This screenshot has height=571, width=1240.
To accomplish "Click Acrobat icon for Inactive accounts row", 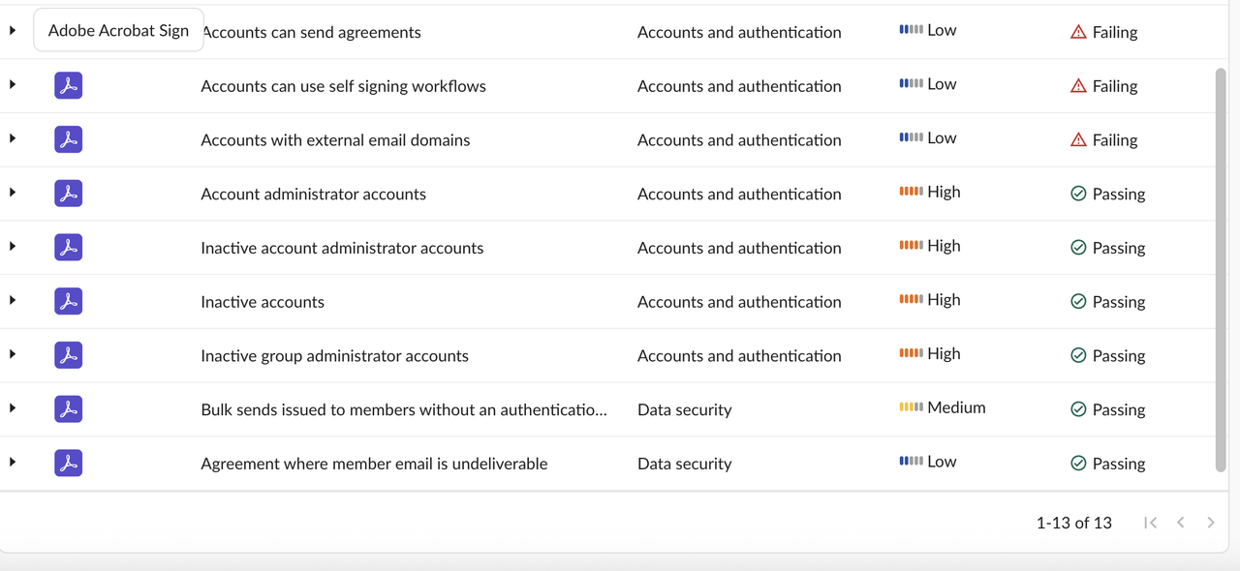I will click(x=68, y=302).
